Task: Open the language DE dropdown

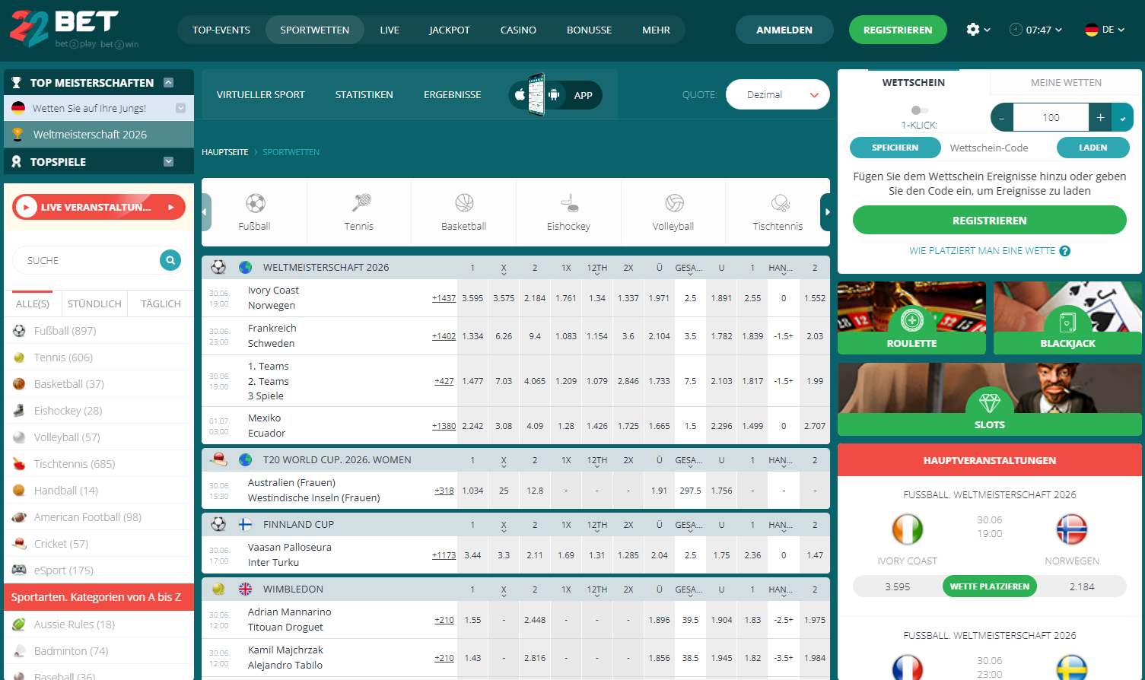Action: pyautogui.click(x=1105, y=30)
